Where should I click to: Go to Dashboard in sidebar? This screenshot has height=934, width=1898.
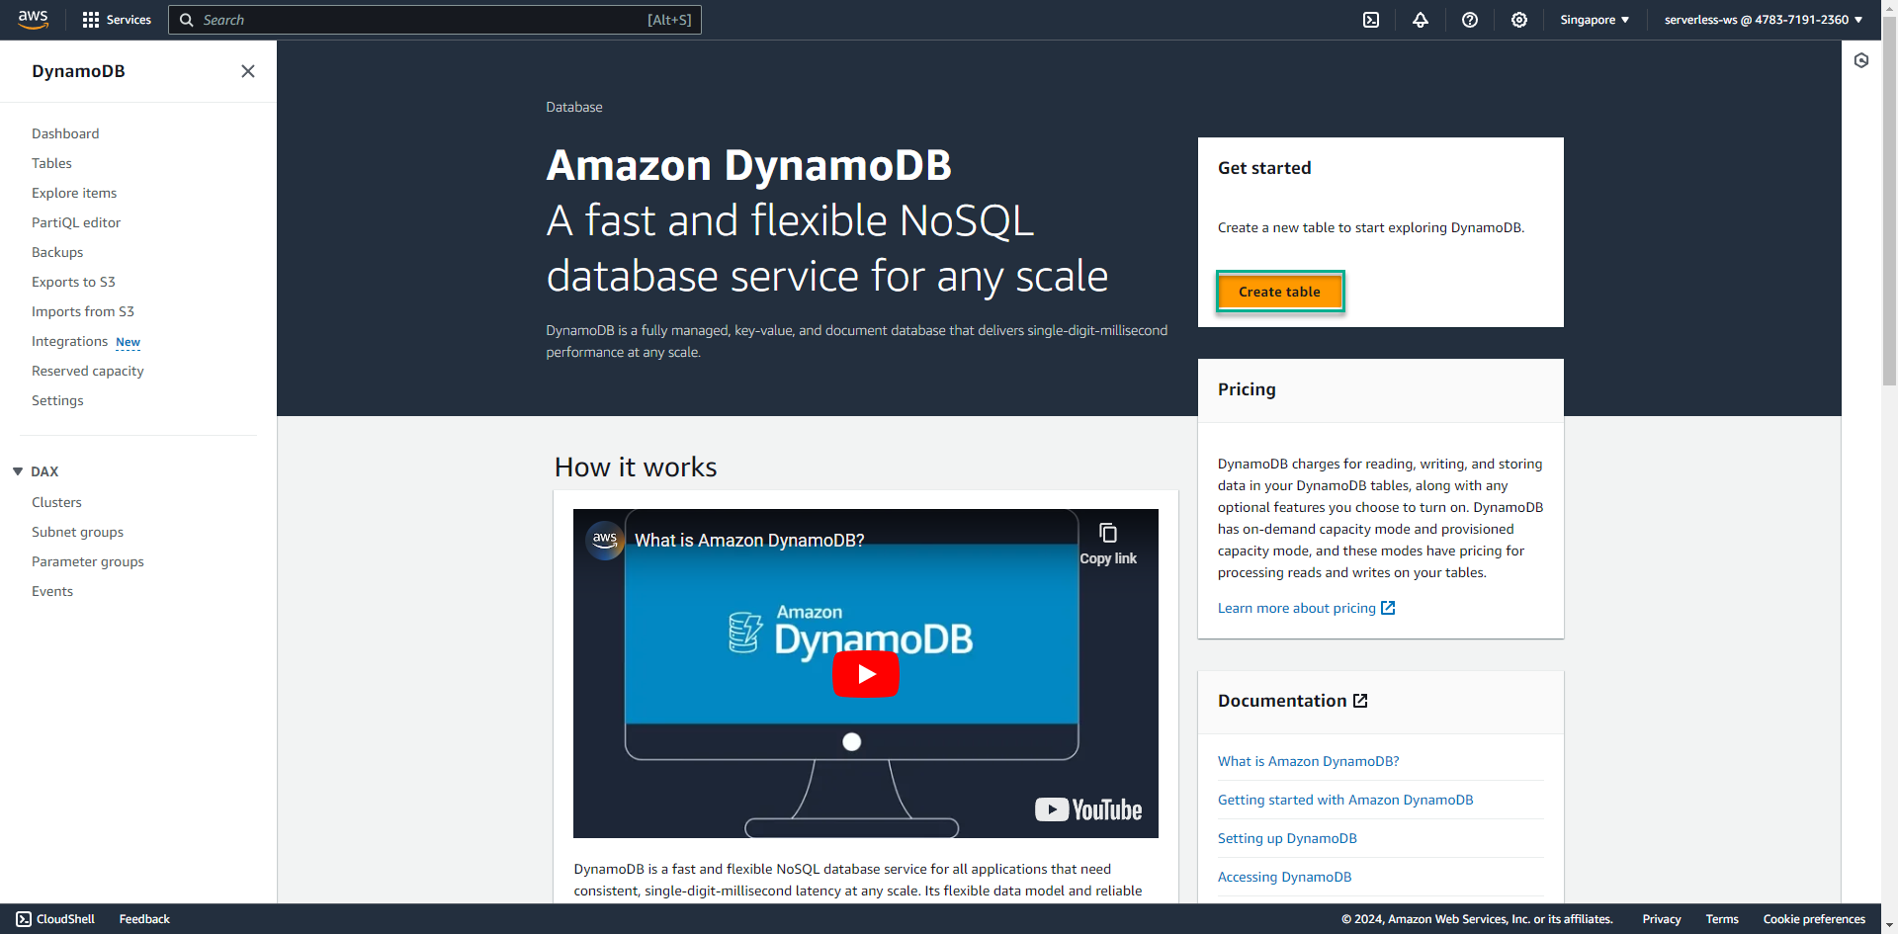point(65,133)
